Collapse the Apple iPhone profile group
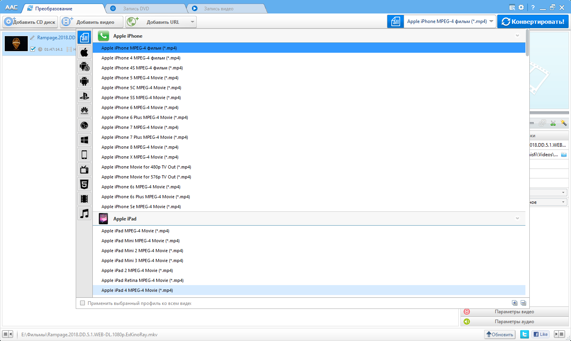The height and width of the screenshot is (341, 571). tap(517, 36)
